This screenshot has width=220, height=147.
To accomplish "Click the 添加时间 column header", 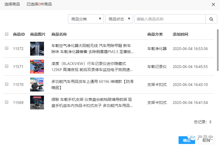I will 180,34.
